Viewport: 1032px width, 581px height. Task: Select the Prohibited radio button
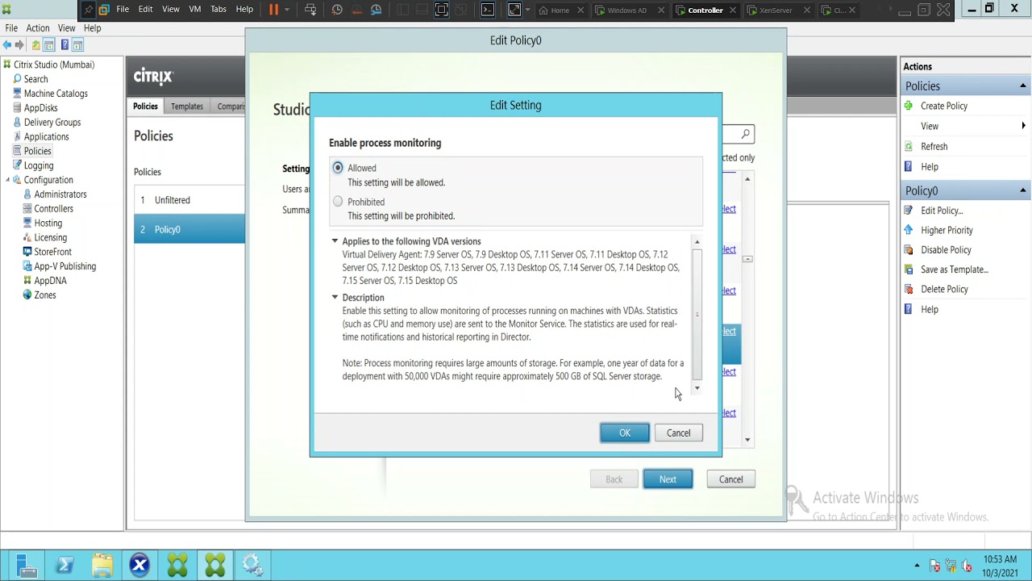[x=338, y=202]
